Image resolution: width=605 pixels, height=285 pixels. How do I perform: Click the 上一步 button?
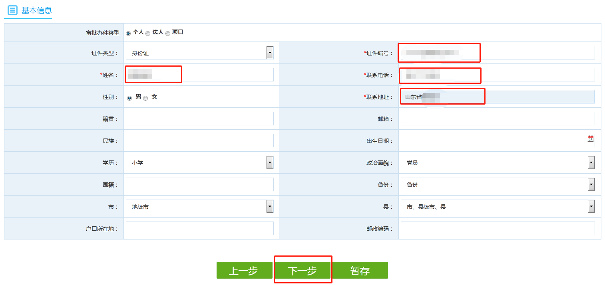pos(244,270)
